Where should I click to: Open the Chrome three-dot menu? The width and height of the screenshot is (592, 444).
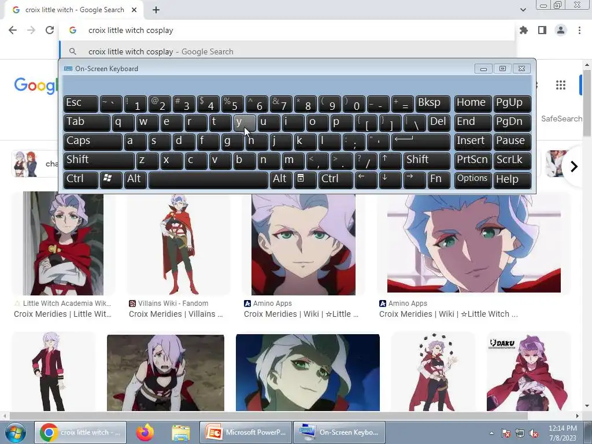[579, 30]
